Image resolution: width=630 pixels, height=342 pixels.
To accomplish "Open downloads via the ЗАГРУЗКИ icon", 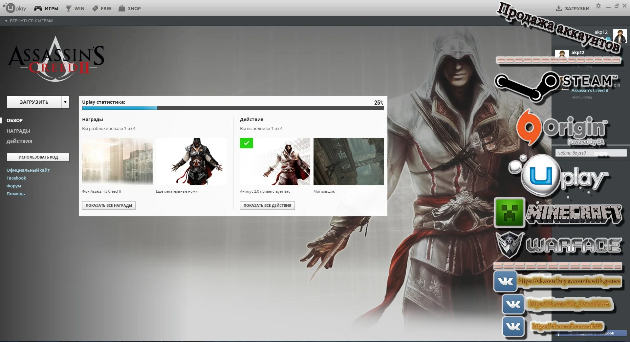I will click(x=558, y=8).
